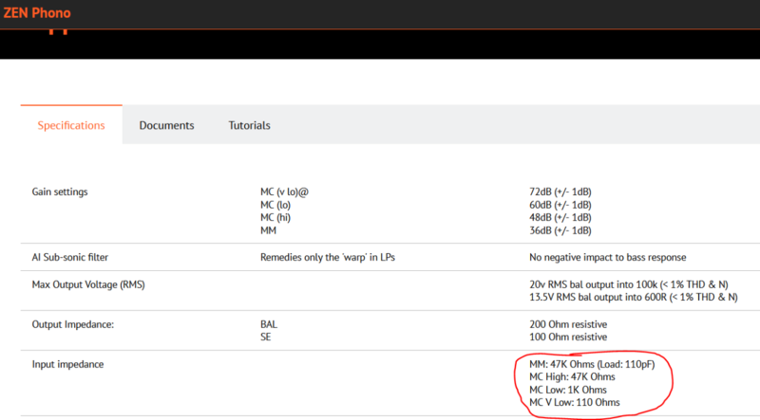Click the Output Impedance label
Screen dimensions: 760x420
(72, 324)
